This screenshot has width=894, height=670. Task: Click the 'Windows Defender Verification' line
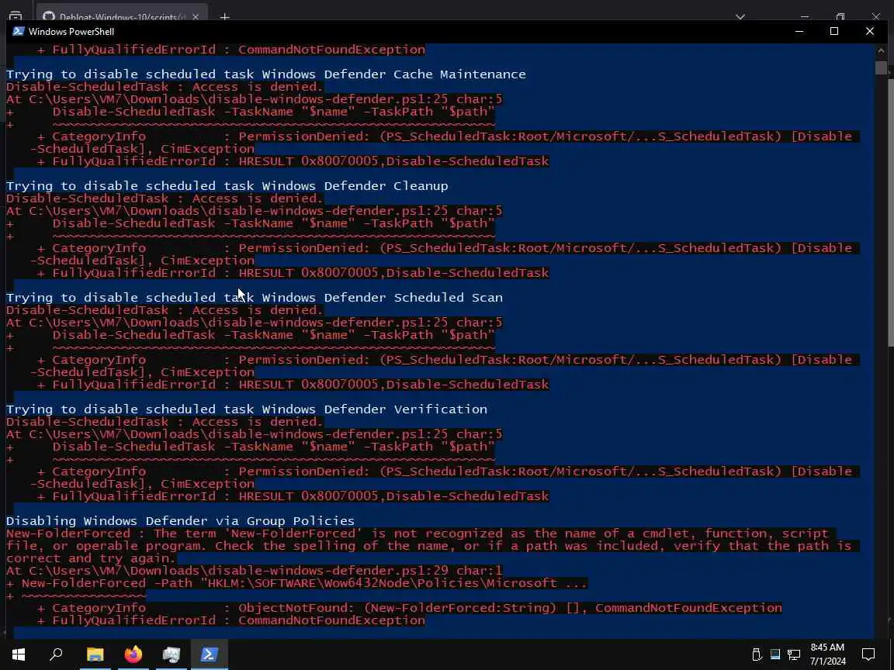pos(246,409)
